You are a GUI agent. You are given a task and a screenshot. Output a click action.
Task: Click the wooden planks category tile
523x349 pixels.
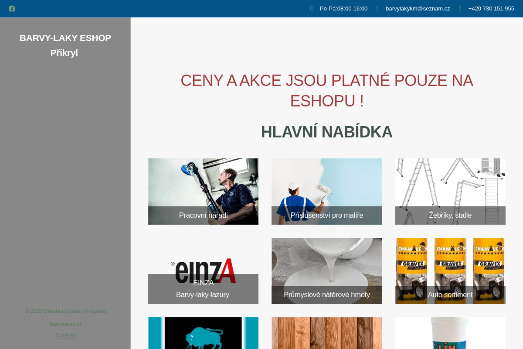tap(327, 333)
